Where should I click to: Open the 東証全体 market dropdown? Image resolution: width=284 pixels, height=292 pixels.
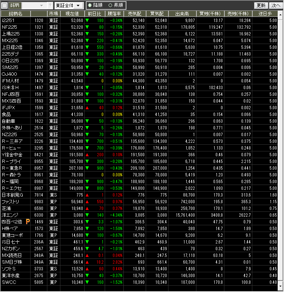69,6
